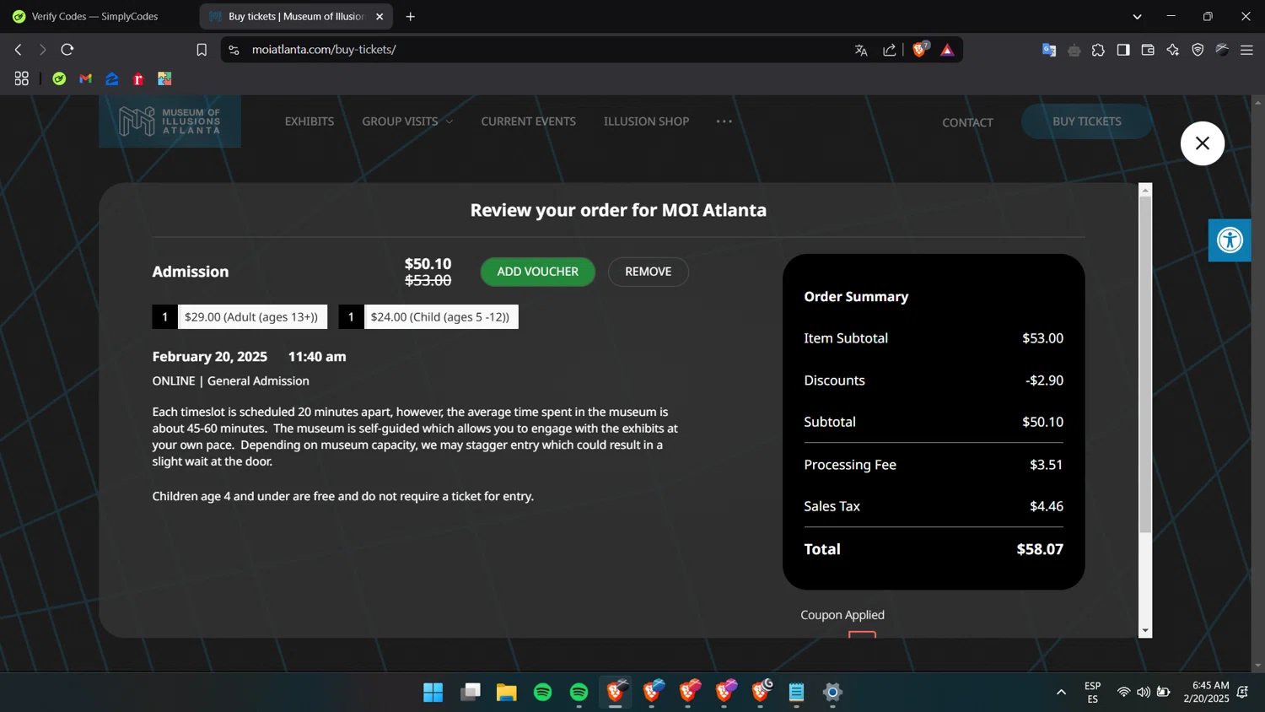Show hidden system tray icons chevron

point(1061,693)
